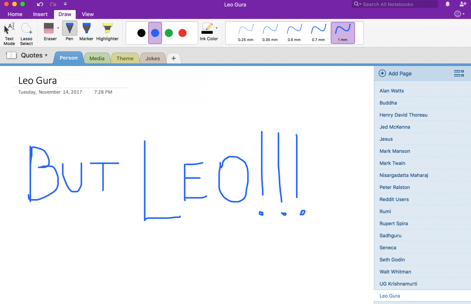Screen dimensions: 471x304
Task: Activate the Lasso Select tool
Action: pos(26,33)
